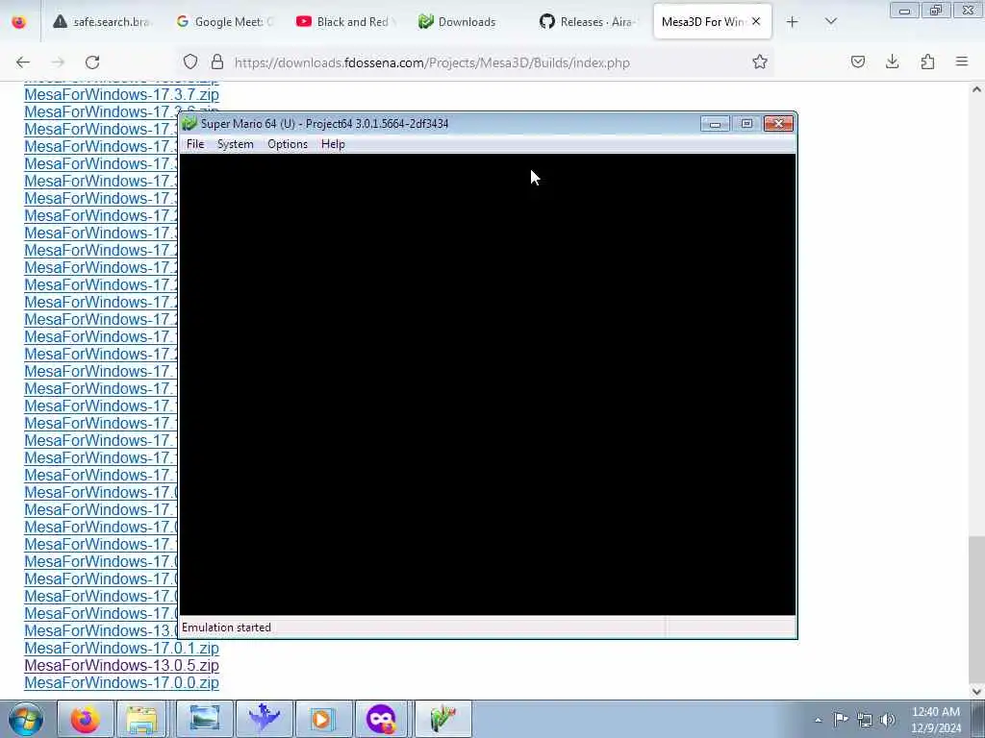985x738 pixels.
Task: Switch to the Google Meet tab
Action: pyautogui.click(x=225, y=22)
